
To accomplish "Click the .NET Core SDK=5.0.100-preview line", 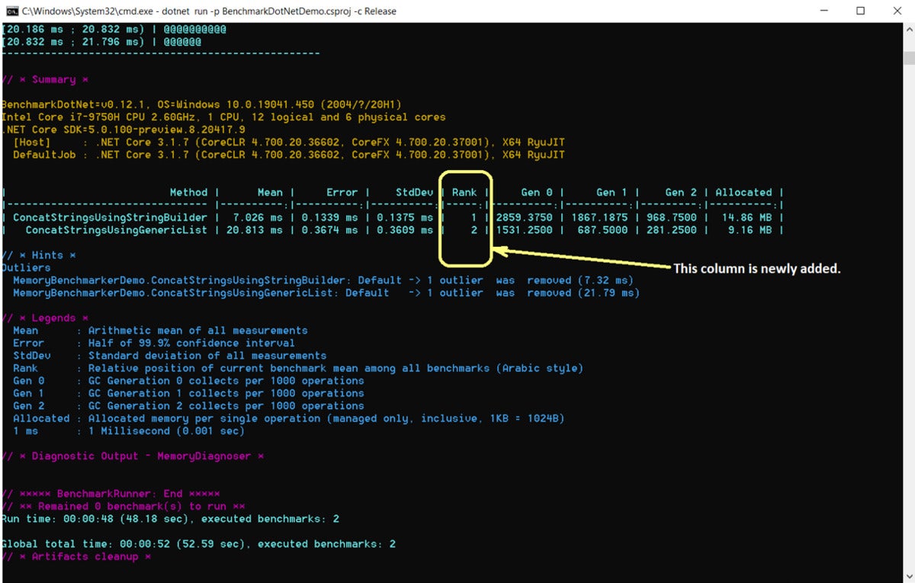I will click(124, 130).
